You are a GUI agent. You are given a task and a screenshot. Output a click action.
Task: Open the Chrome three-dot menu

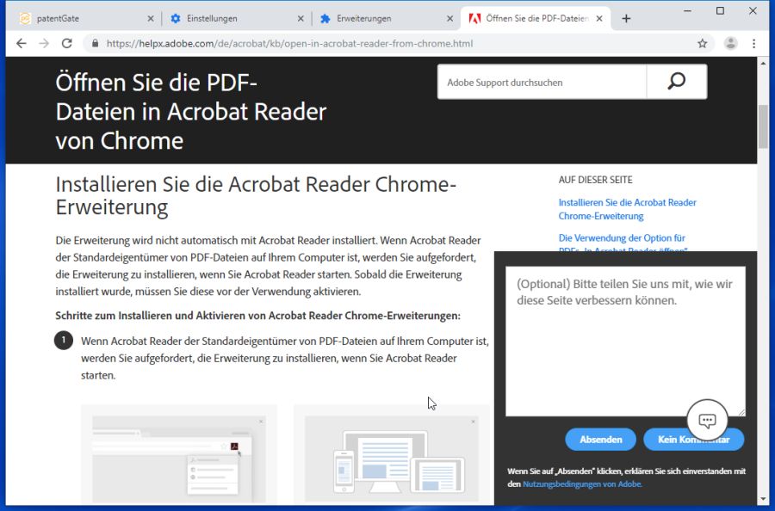pos(753,44)
